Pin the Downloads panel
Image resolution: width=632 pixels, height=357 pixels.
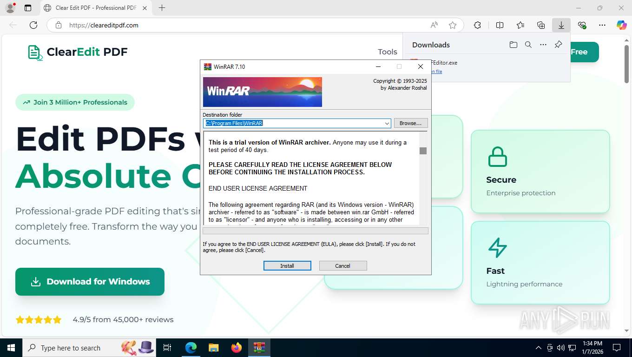pyautogui.click(x=559, y=45)
